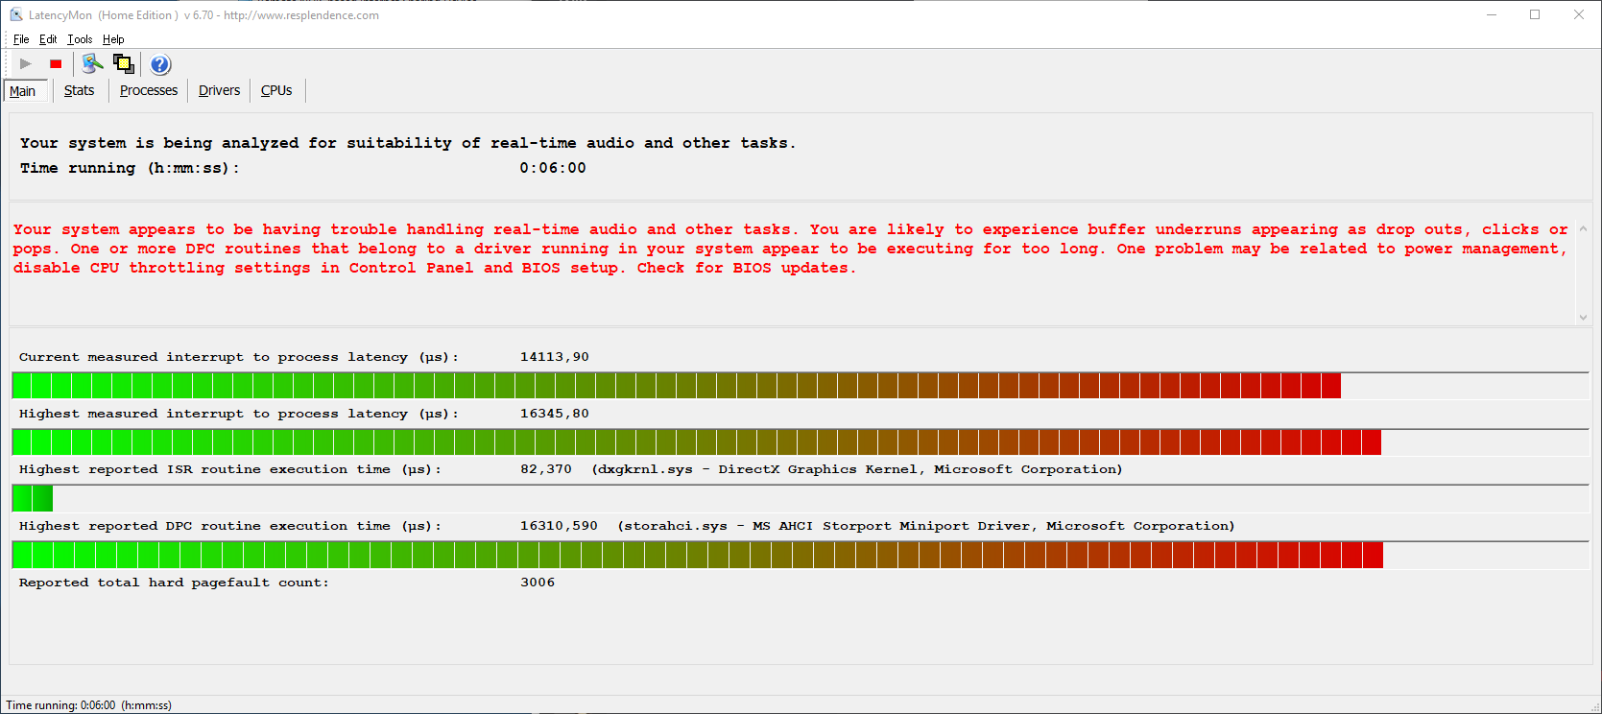Viewport: 1602px width, 714px height.
Task: Click 'Highest measured interrupt to process latency' label
Action: coord(239,414)
